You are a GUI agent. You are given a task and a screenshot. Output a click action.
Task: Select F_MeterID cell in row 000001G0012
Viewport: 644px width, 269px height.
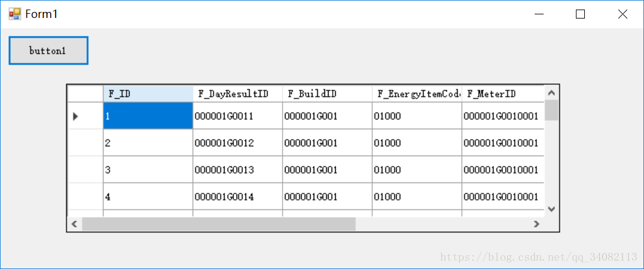[x=503, y=142]
